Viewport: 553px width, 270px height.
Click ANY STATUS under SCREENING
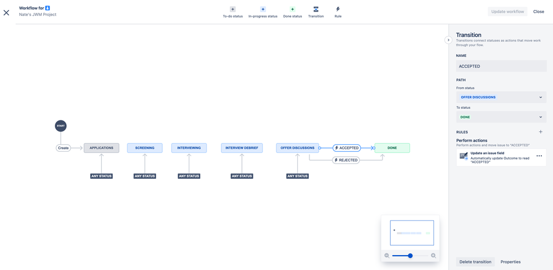click(145, 176)
